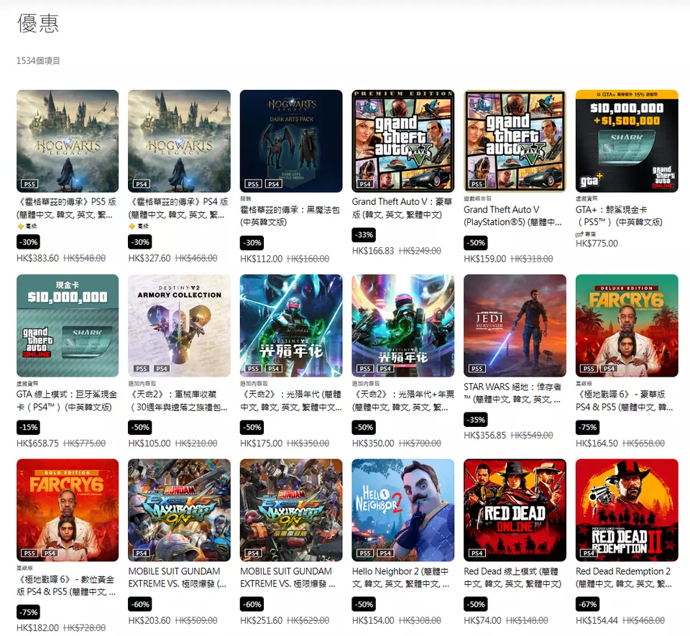The width and height of the screenshot is (690, 636).
Task: Click the -35% badge for Star Wars Jedi Survivor
Action: point(476,420)
